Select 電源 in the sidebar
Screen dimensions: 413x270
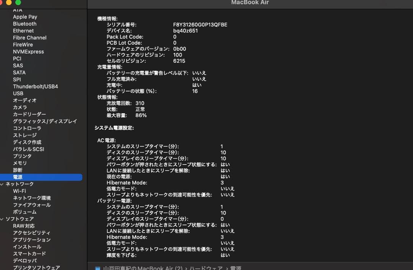pyautogui.click(x=18, y=177)
